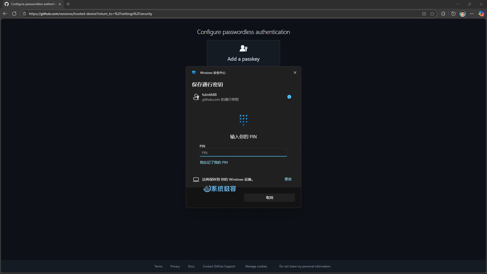
Task: Open a new browser tab
Action: tap(68, 4)
